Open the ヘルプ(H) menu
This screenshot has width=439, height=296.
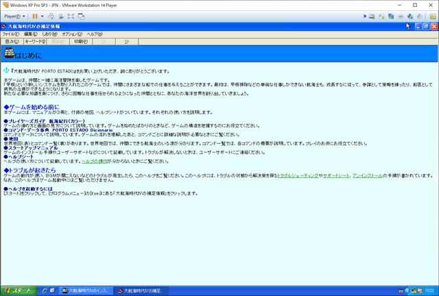pyautogui.click(x=95, y=34)
